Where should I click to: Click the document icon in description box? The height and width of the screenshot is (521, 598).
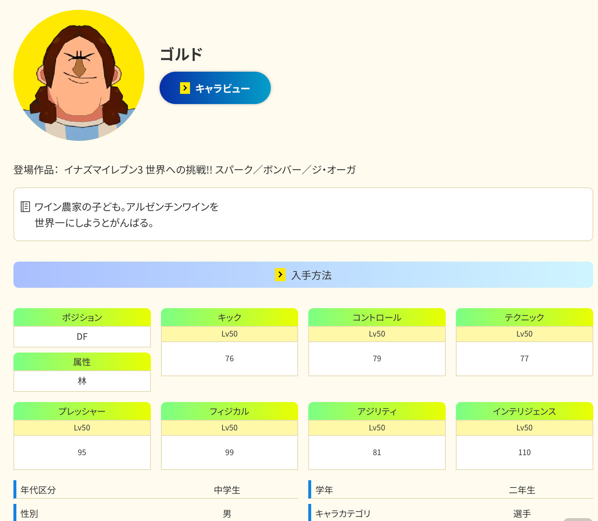click(25, 207)
